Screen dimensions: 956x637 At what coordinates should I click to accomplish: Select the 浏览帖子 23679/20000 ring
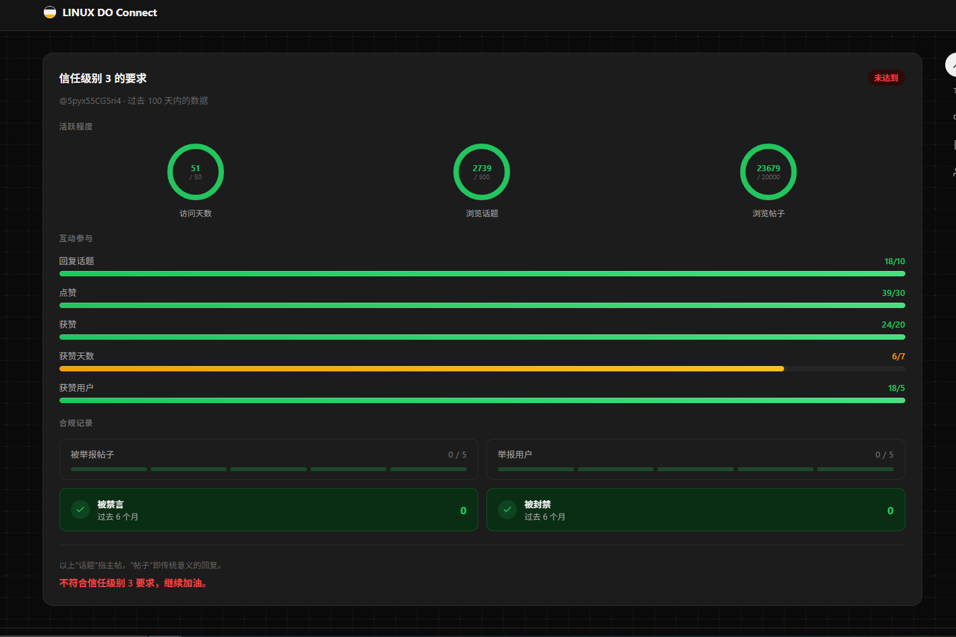click(x=768, y=172)
